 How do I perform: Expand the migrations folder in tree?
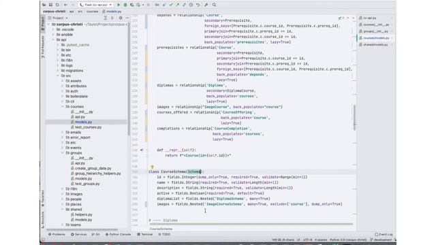click(x=58, y=71)
